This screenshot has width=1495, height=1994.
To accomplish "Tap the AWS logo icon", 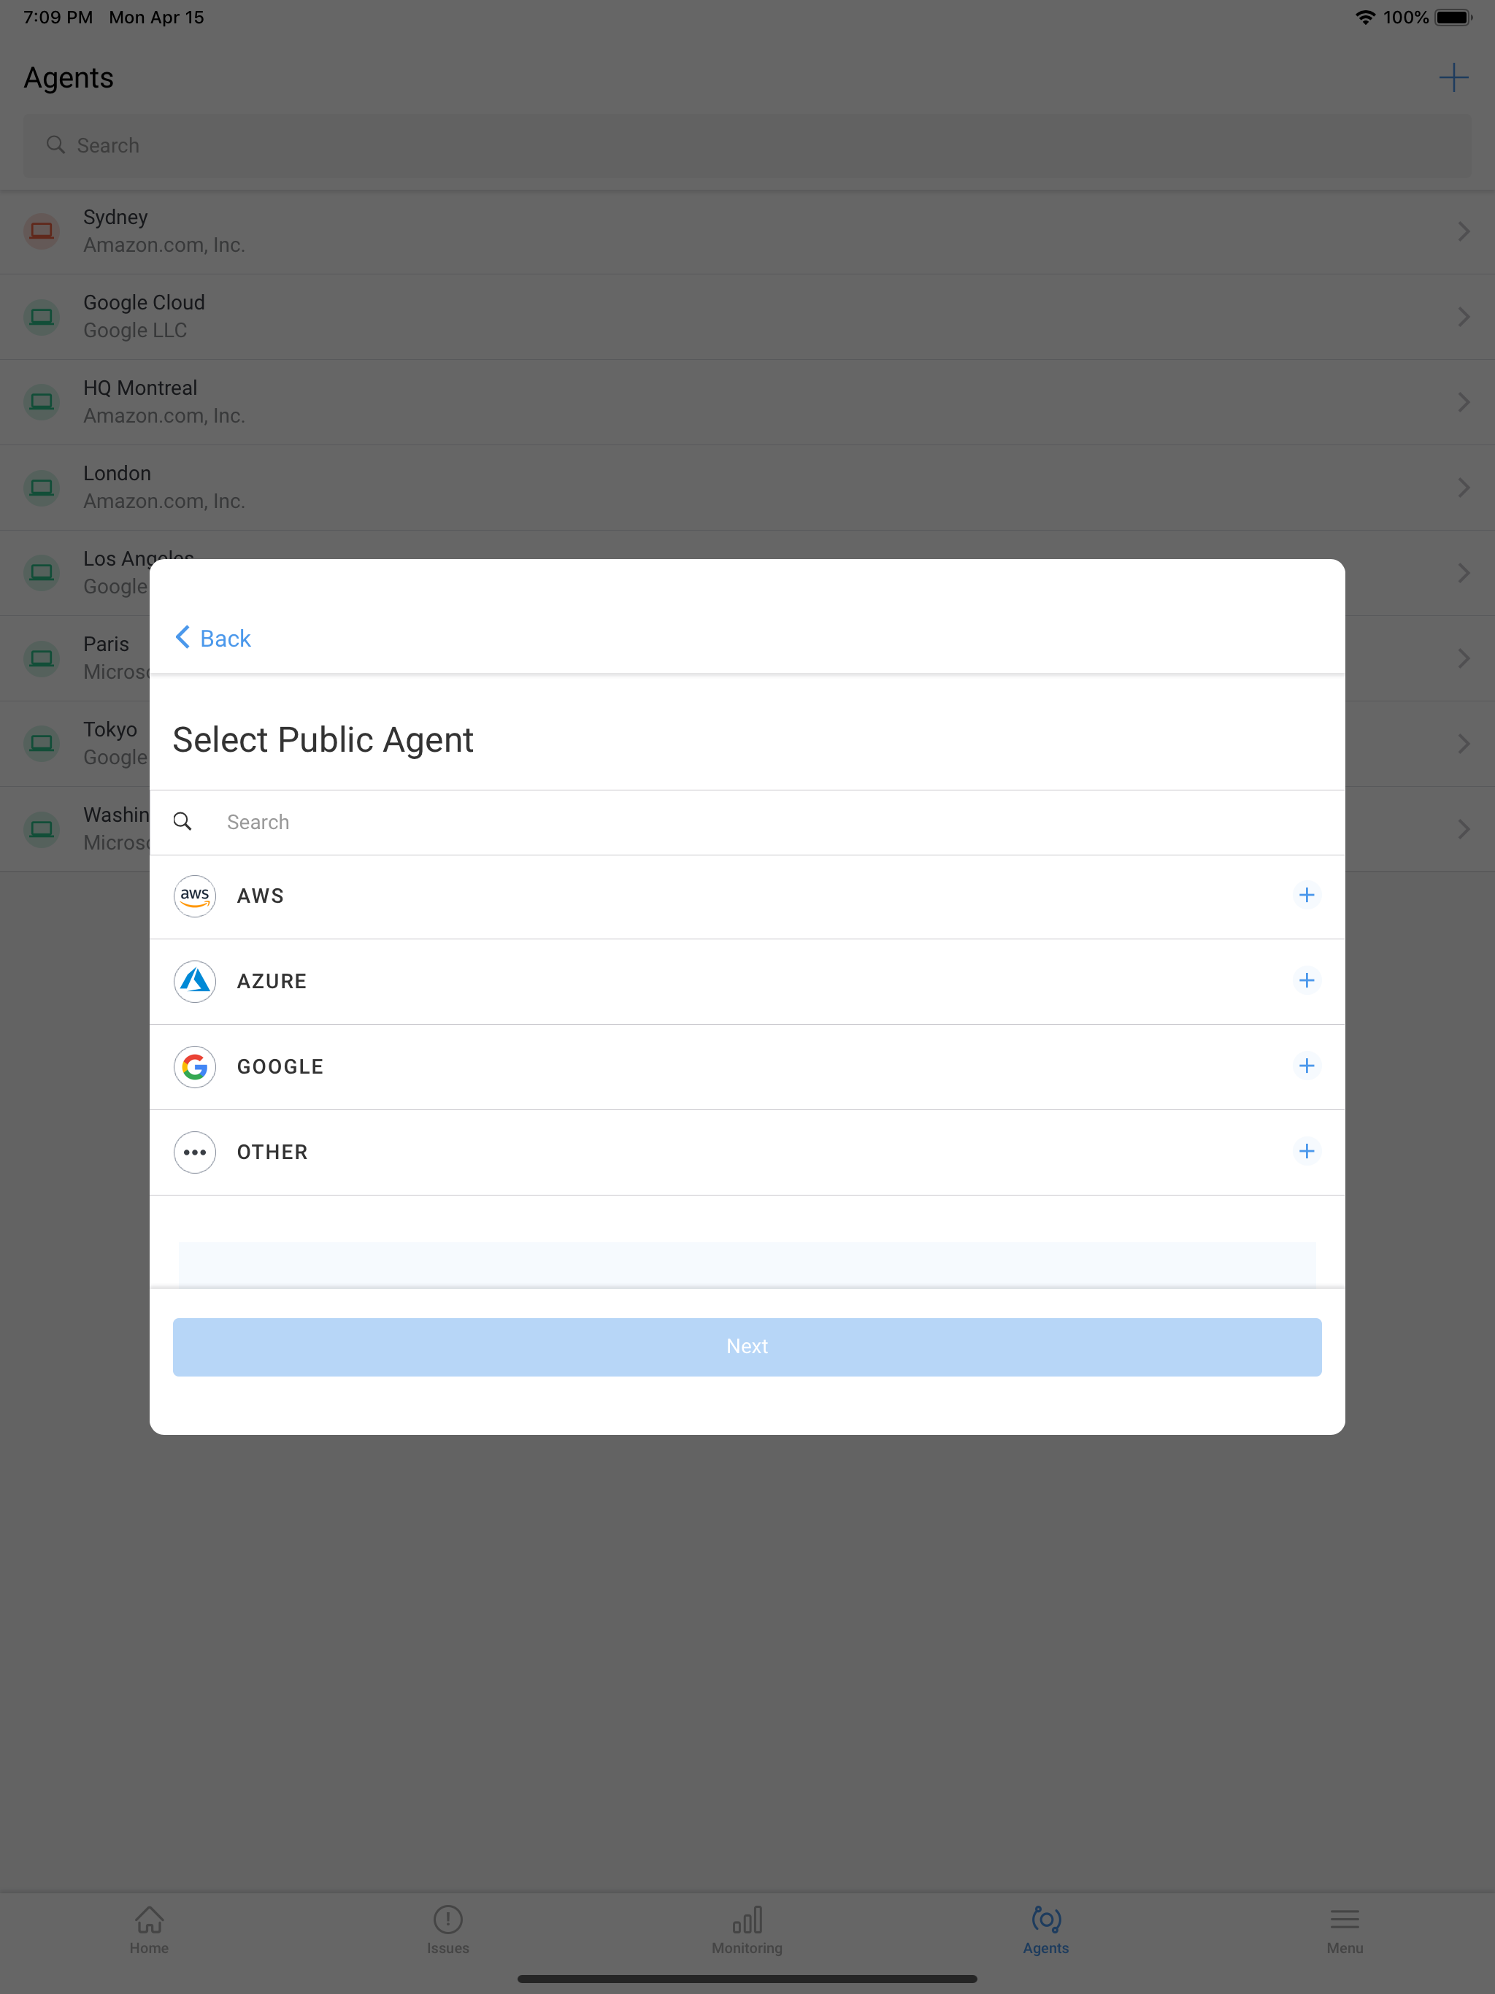I will [x=194, y=896].
